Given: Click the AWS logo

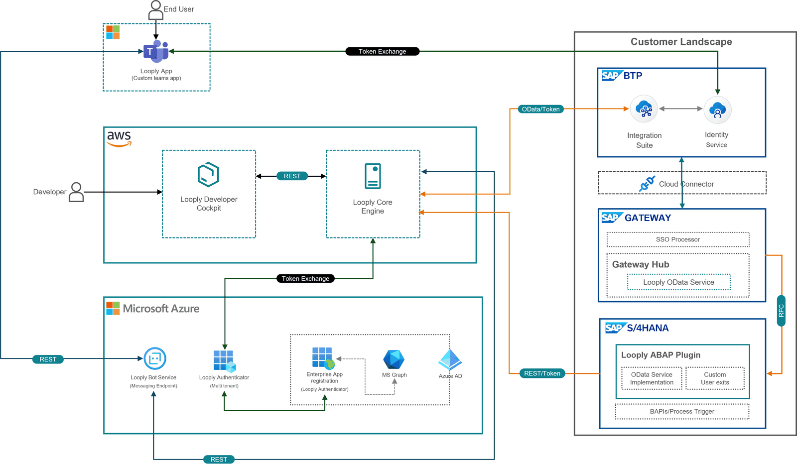Looking at the screenshot, I should pyautogui.click(x=119, y=138).
